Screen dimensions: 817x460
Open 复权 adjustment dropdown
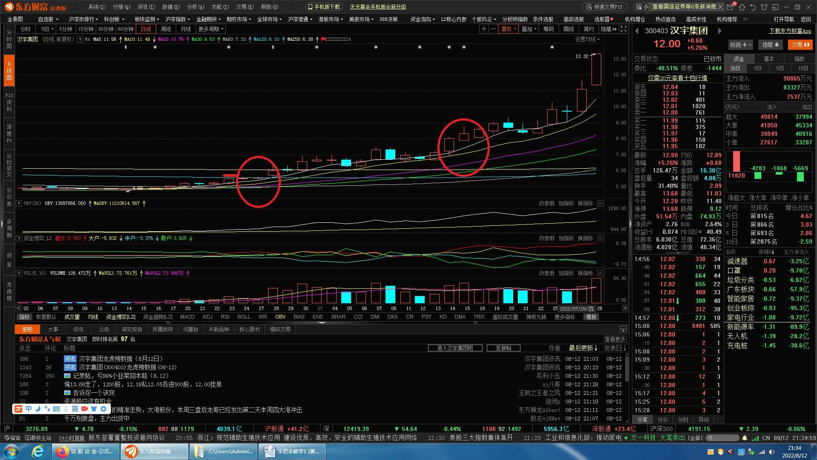point(508,29)
